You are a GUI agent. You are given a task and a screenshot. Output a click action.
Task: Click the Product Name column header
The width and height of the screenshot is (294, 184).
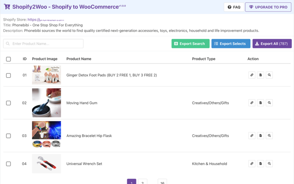click(x=79, y=59)
